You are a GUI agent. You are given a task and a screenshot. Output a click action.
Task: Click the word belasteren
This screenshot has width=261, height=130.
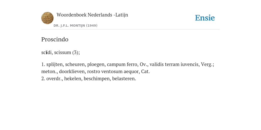tap(124, 79)
